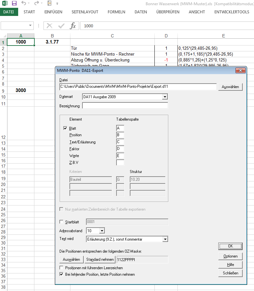
Task: Click the Redo arrow icon
Action: pos(36,4)
